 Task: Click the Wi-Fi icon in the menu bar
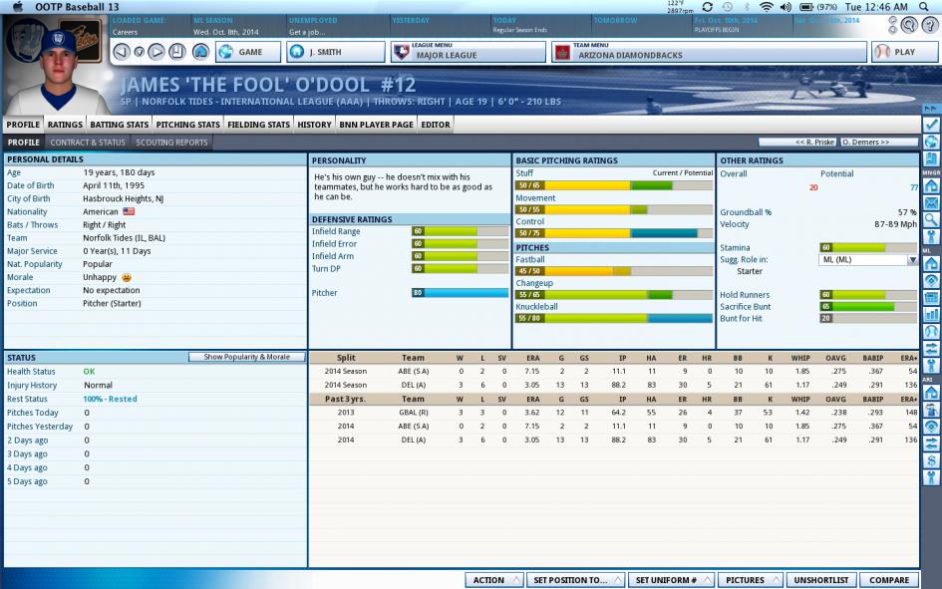766,7
